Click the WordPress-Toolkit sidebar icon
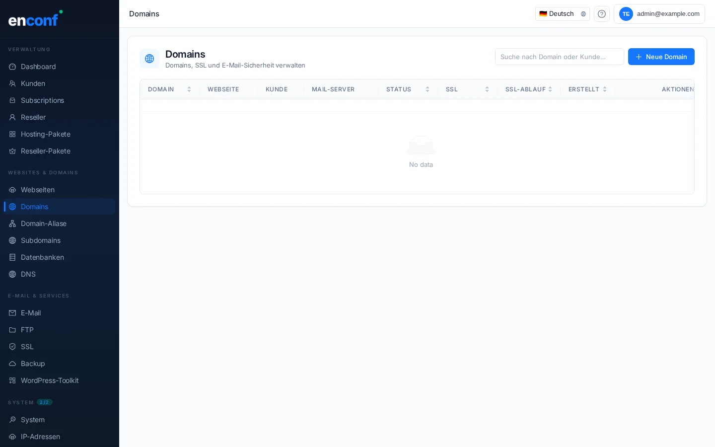715x447 pixels. click(x=12, y=380)
